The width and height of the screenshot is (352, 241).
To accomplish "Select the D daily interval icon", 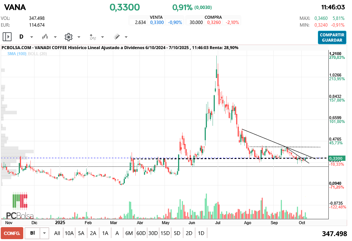I will pos(21,37).
